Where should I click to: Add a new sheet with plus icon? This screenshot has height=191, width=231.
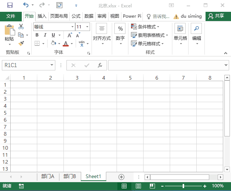pos(121,177)
